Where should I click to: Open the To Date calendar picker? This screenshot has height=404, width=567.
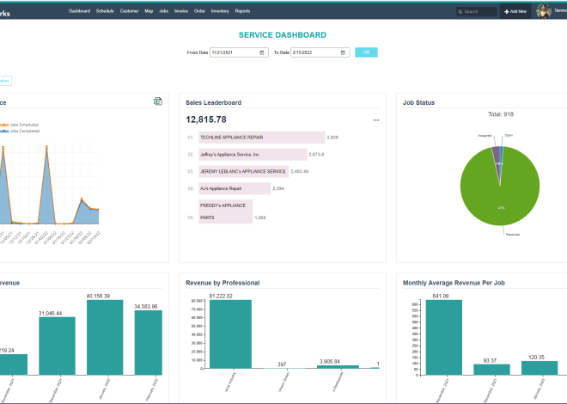(x=343, y=52)
